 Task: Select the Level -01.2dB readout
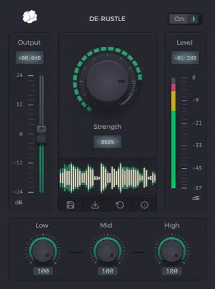185,58
